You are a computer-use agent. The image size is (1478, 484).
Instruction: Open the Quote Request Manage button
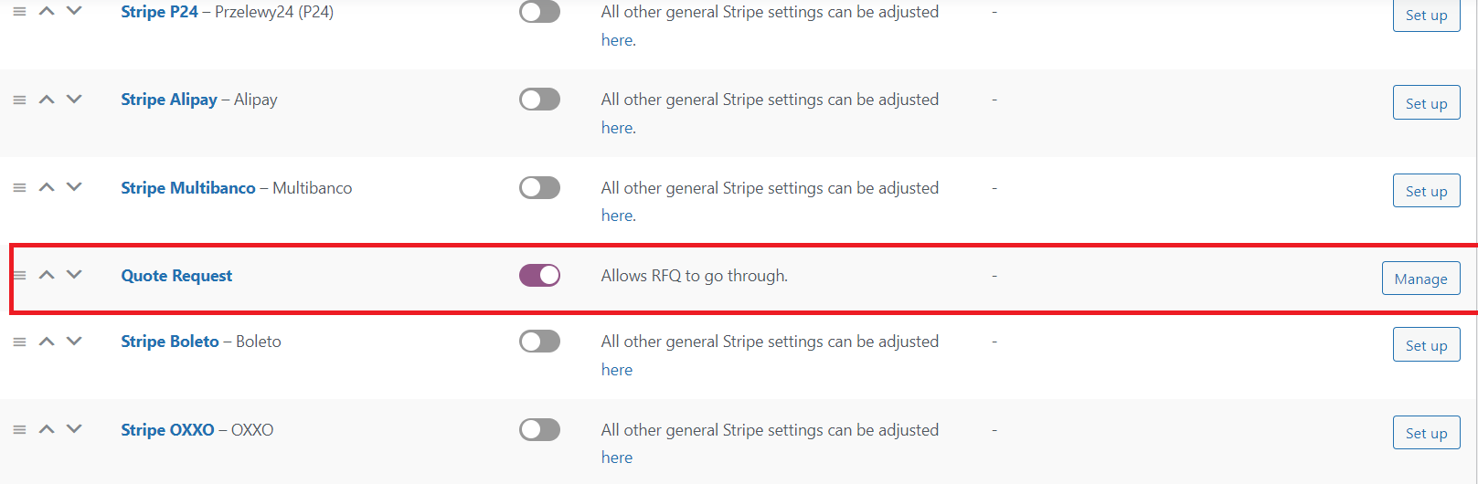[x=1420, y=279]
